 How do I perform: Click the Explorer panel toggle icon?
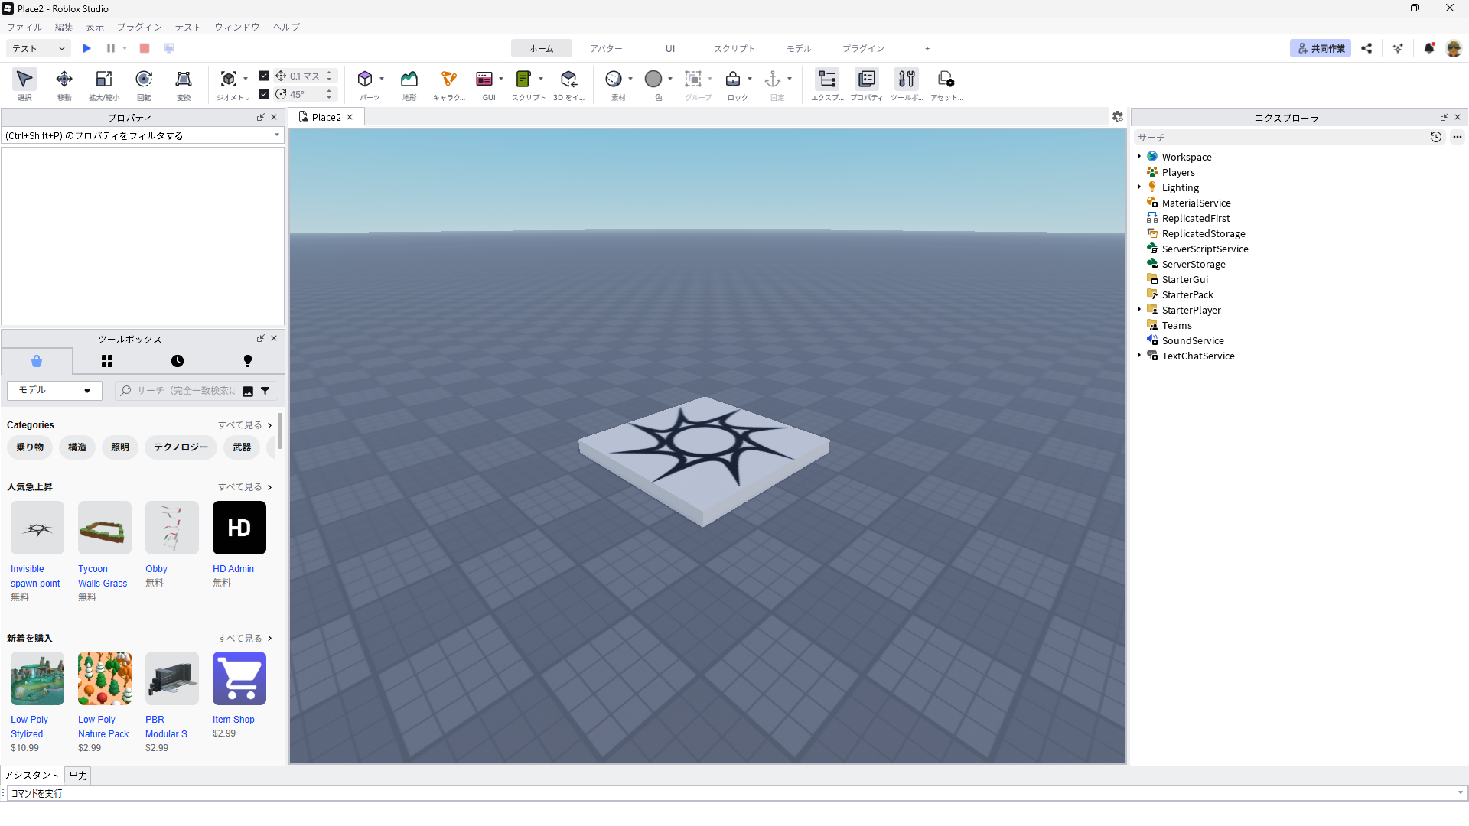pos(827,79)
